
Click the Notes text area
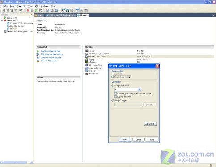coord(59,119)
